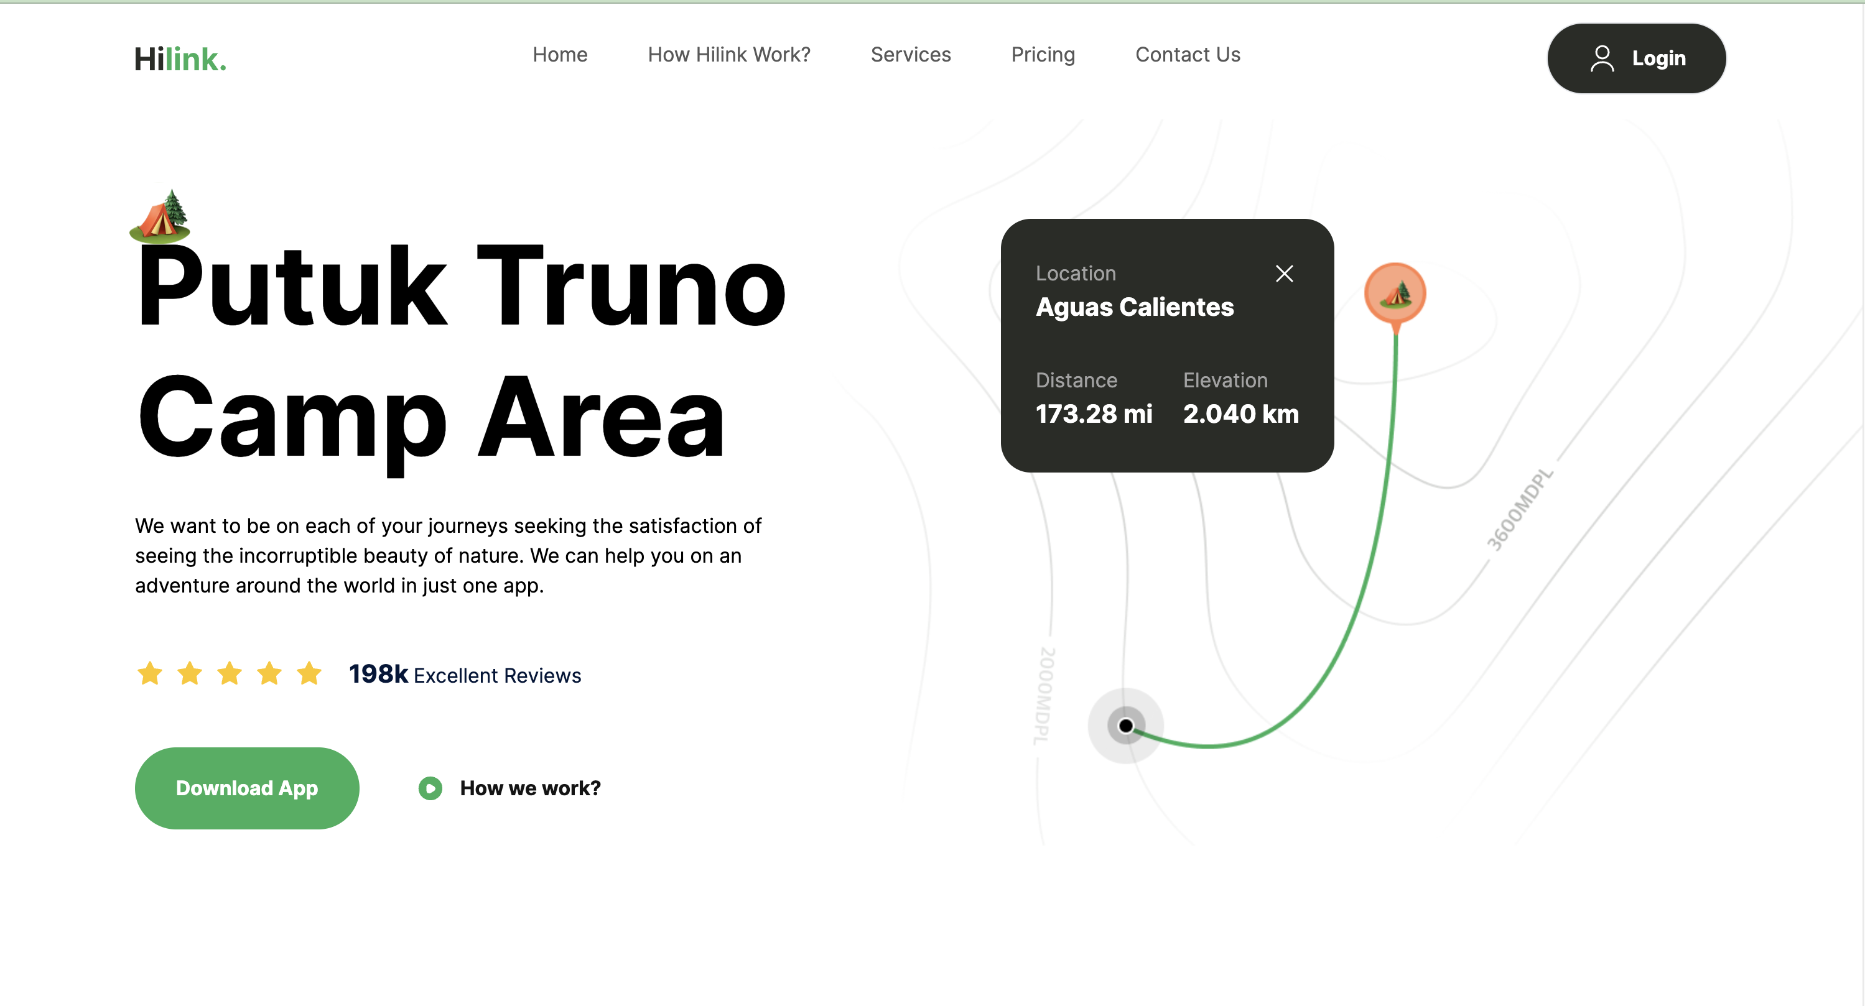Click the map marker icon for Aguas Calientes
Viewport: 1865px width, 1006px height.
coord(1395,293)
